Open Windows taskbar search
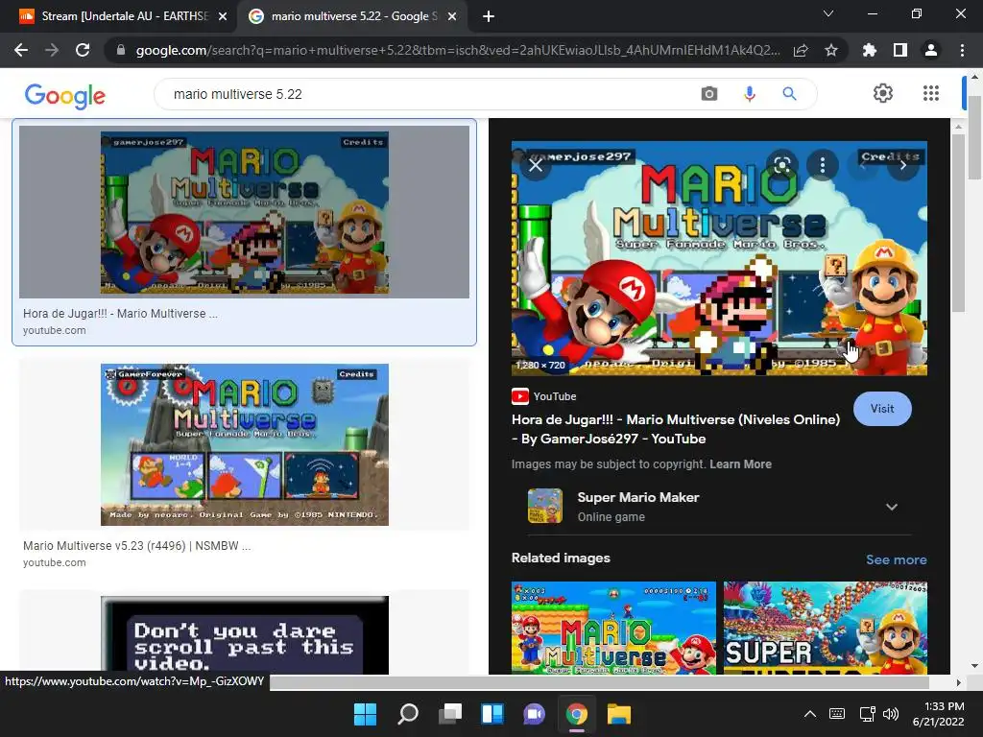 (x=407, y=714)
